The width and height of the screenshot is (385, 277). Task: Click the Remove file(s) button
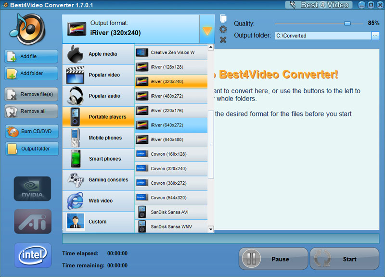coord(31,94)
